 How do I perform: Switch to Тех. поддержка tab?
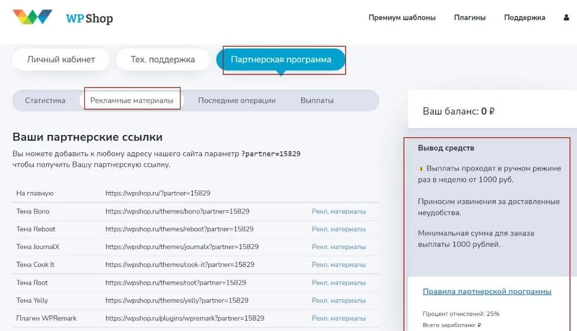(163, 59)
